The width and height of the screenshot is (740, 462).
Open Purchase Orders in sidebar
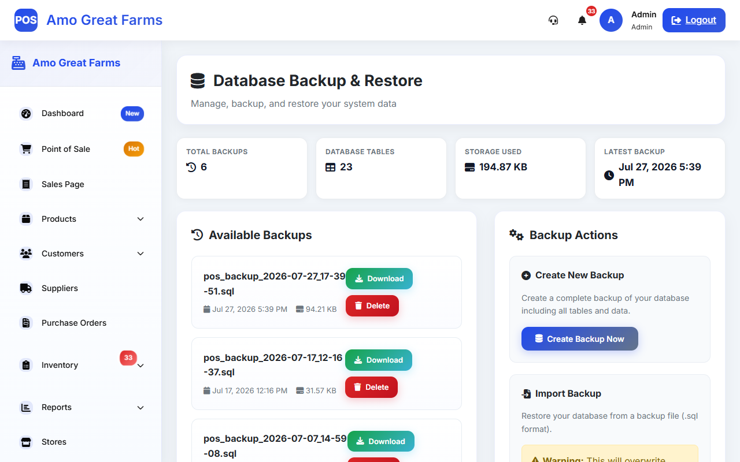click(x=81, y=323)
